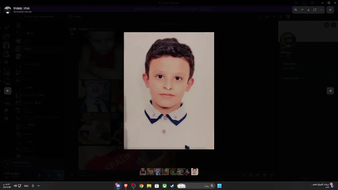
Task: Open File Explorer from the taskbar
Action: (149, 186)
